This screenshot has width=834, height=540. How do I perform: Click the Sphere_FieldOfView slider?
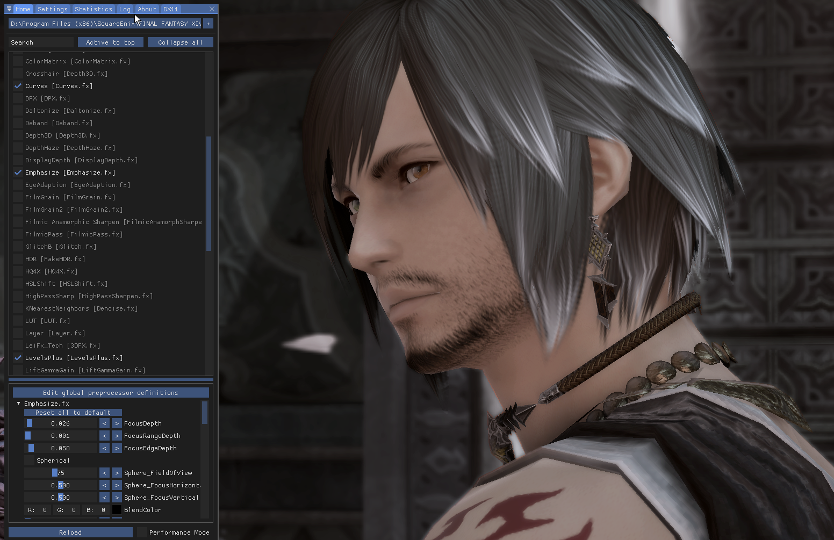click(x=61, y=473)
